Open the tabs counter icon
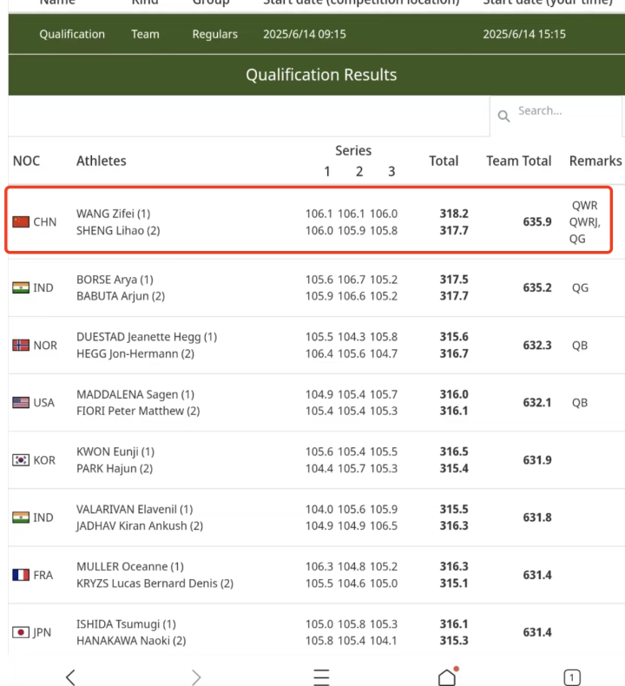This screenshot has height=686, width=625. pyautogui.click(x=572, y=677)
